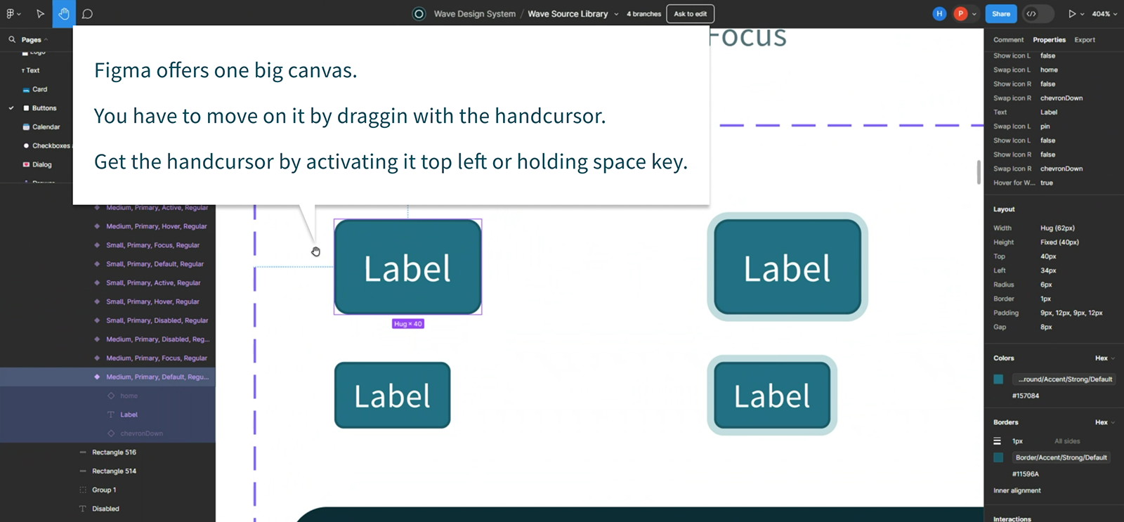Search layers with the magnifier icon
This screenshot has width=1124, height=522.
[12, 39]
